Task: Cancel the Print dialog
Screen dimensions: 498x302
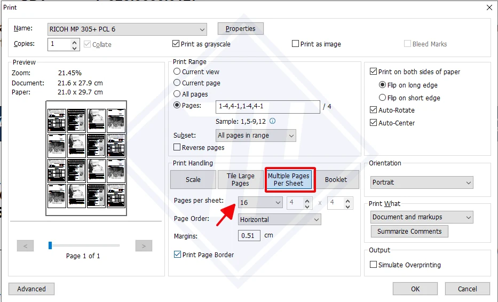Action: tap(467, 289)
